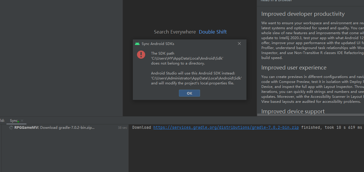Click the 'Improved developer productivity' heading
The image size is (364, 172).
(x=303, y=14)
